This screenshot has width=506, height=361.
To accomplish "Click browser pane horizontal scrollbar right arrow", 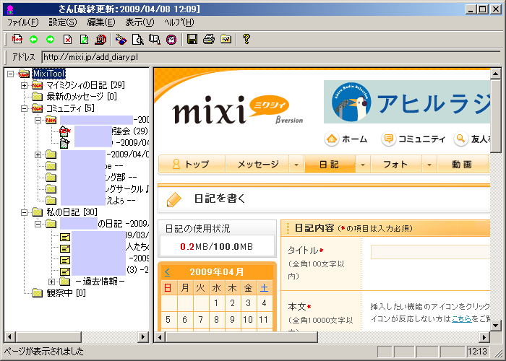I will [x=484, y=337].
